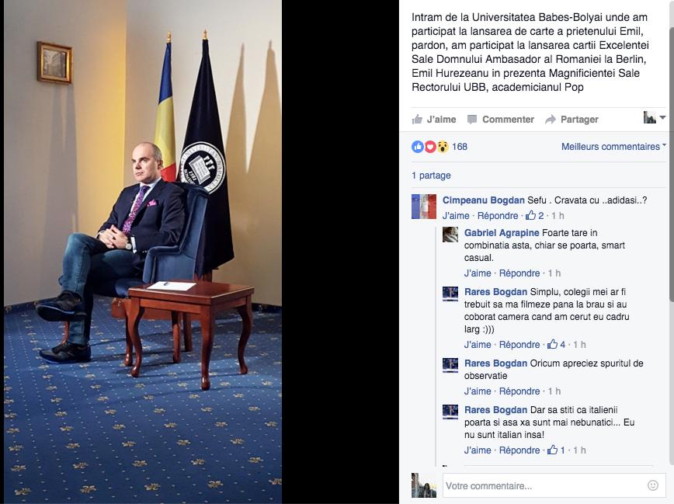Click J'aime under the Oricum apreciez comment

[x=478, y=391]
